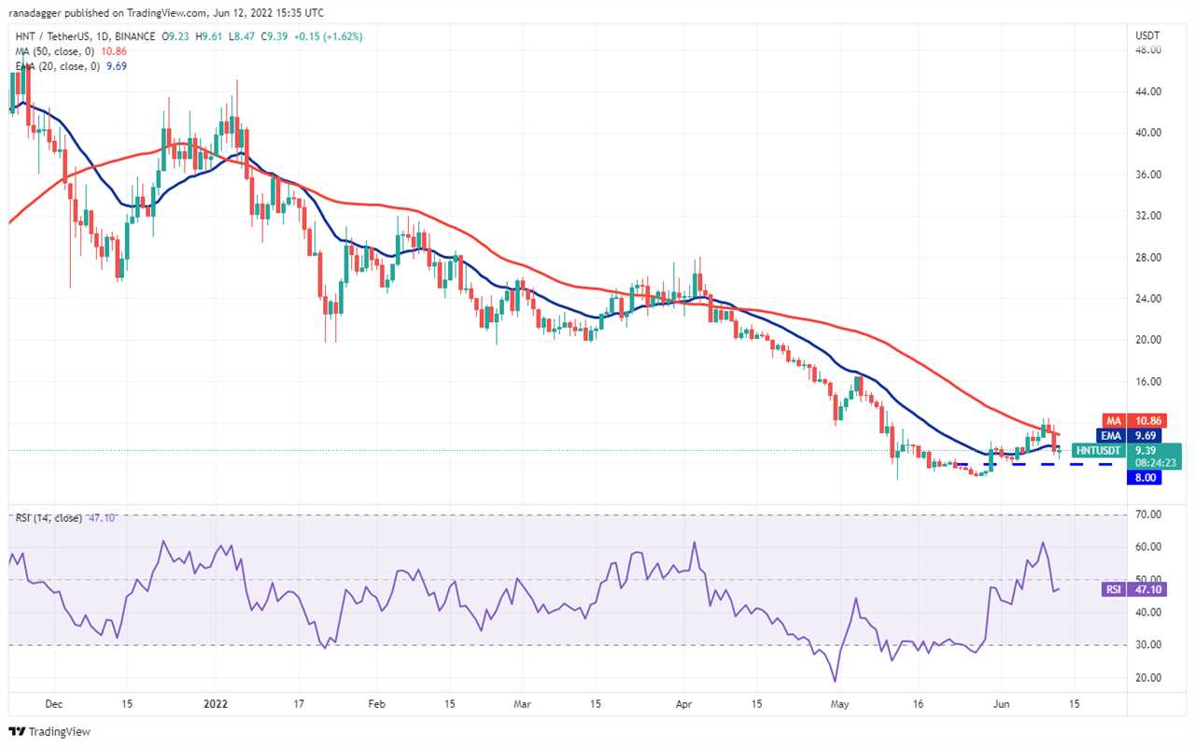Click the TradingView logo at bottom left
The height and width of the screenshot is (747, 1195).
coord(49,731)
